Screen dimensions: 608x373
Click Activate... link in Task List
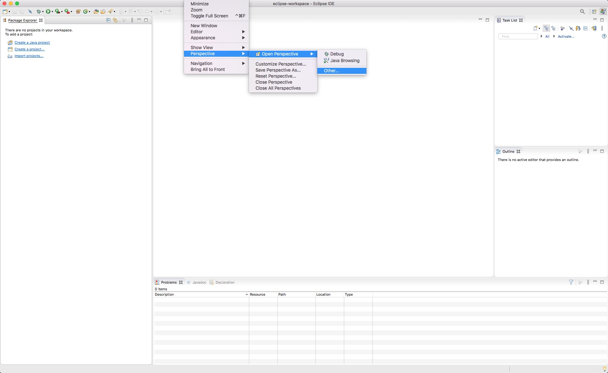coord(566,36)
